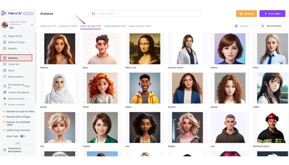This screenshot has width=289, height=165.
Task: Click crown icon next to Estender Duração do Vídeo
Action: [4, 111]
